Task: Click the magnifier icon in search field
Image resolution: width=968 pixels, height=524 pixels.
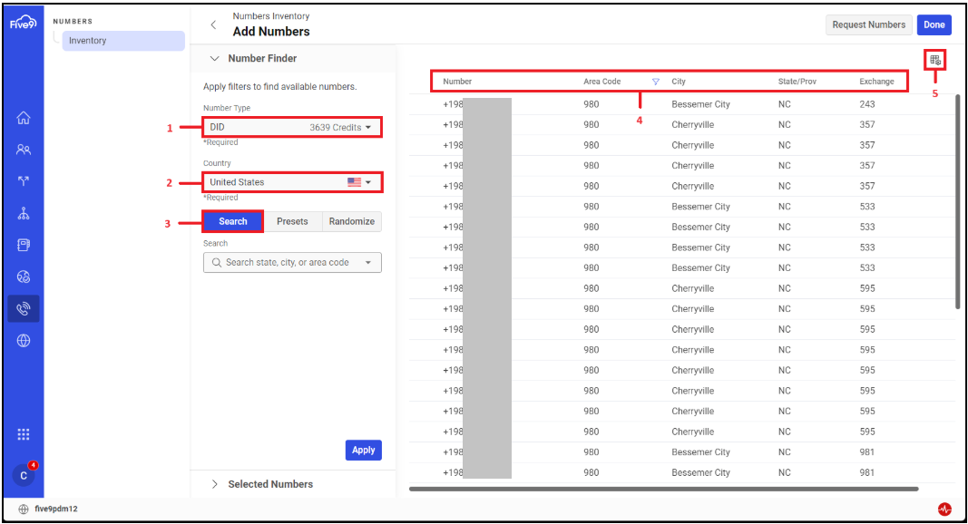Action: (217, 262)
